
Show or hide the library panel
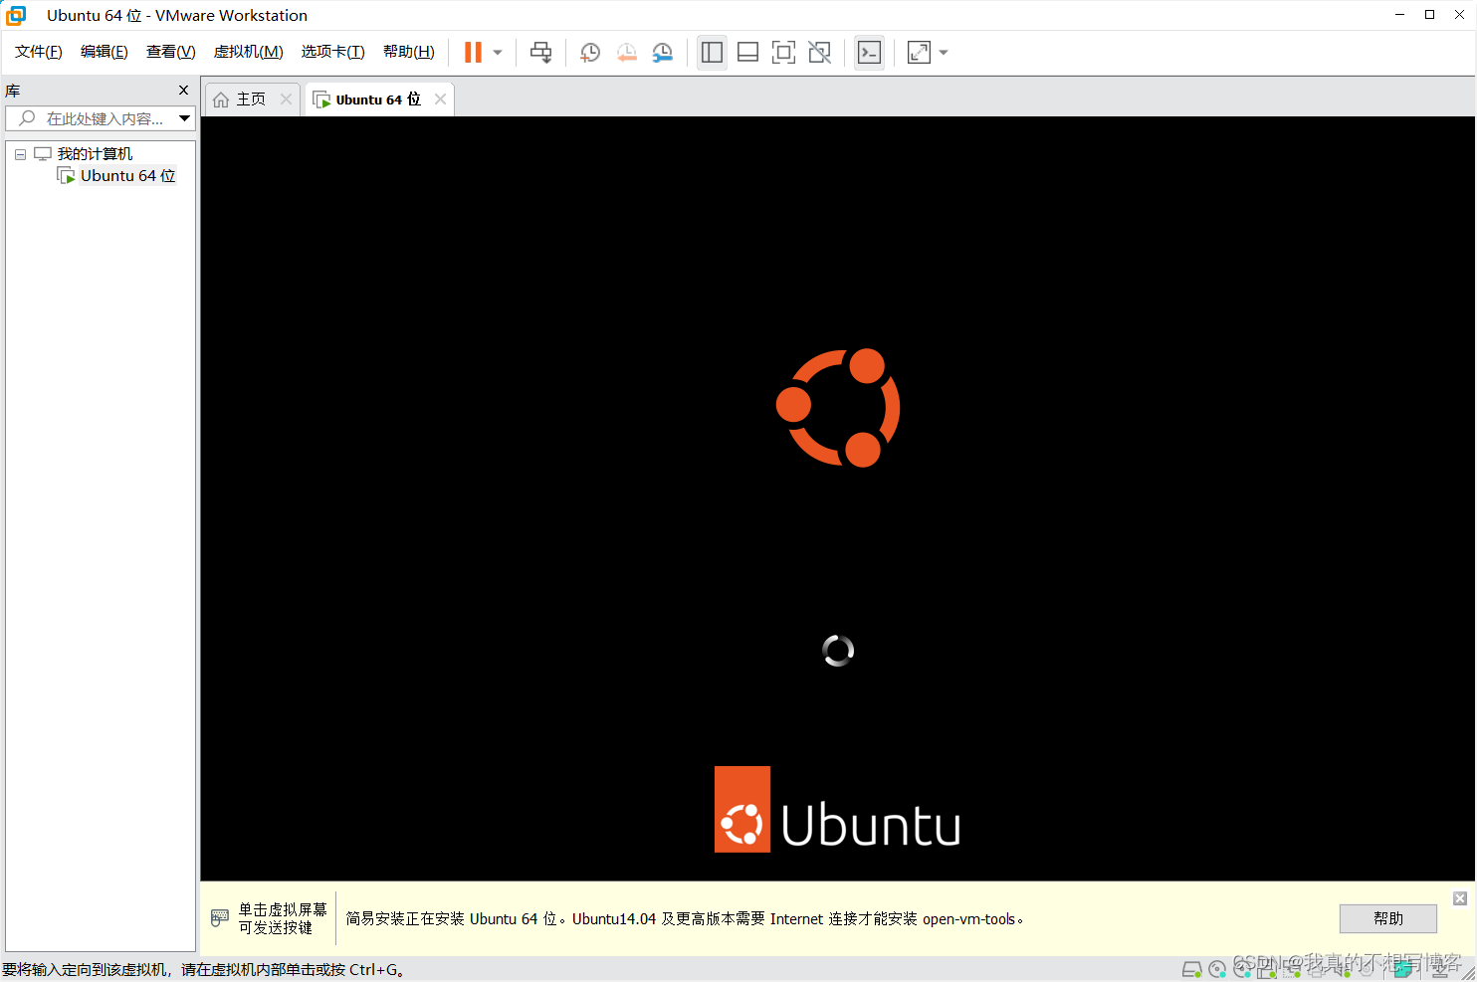(x=712, y=52)
